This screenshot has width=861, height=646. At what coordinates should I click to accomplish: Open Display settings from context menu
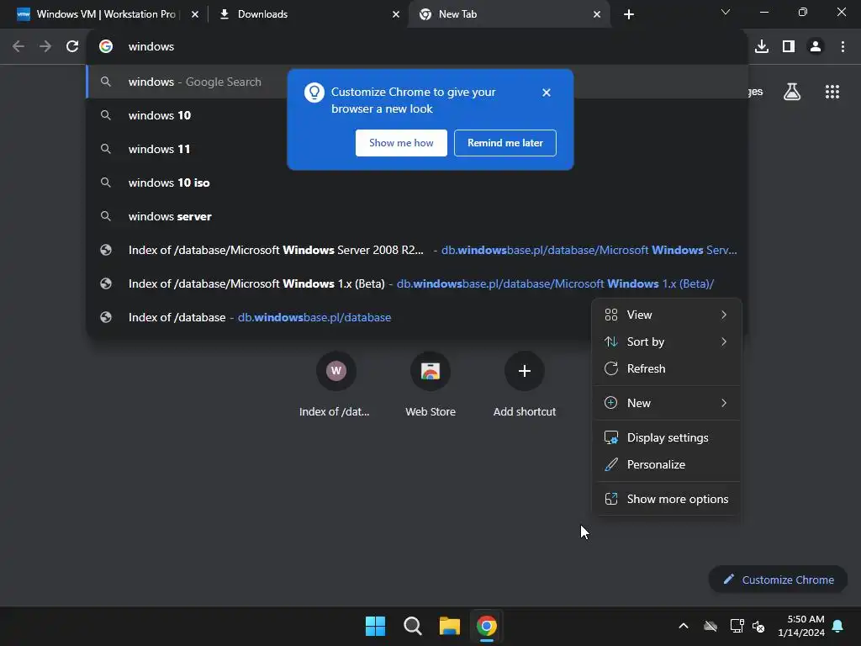(x=667, y=437)
